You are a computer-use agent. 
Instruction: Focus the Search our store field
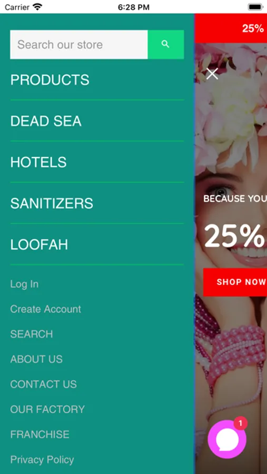[79, 44]
